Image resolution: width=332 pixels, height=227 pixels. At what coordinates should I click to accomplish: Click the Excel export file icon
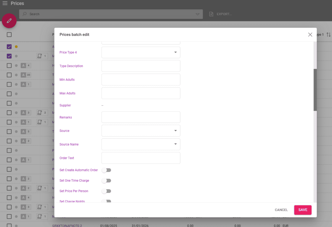pyautogui.click(x=211, y=14)
